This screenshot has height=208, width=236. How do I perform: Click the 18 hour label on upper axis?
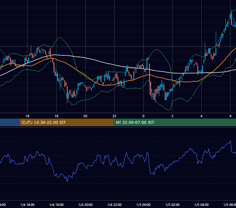click(x=57, y=116)
